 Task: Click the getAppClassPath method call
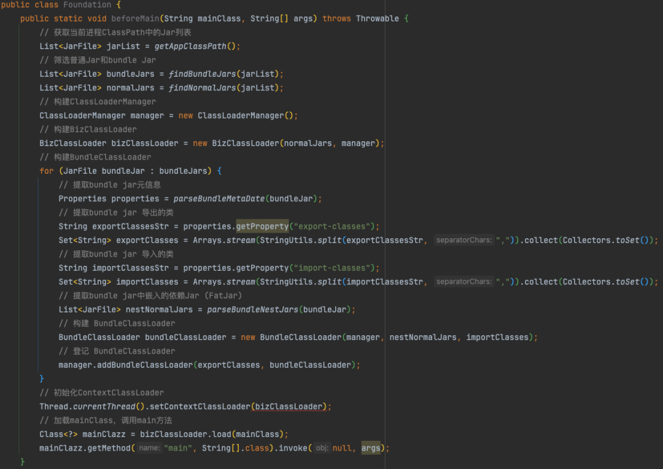tap(190, 47)
